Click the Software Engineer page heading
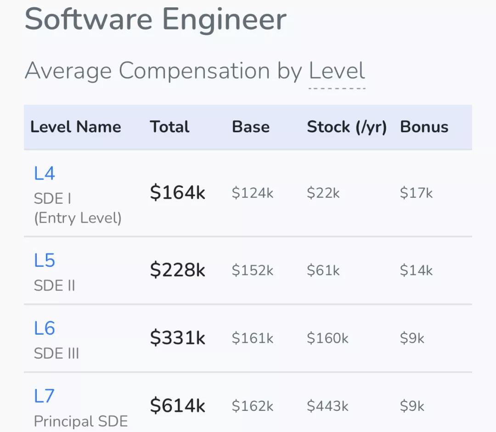Image resolution: width=496 pixels, height=432 pixels. (156, 19)
